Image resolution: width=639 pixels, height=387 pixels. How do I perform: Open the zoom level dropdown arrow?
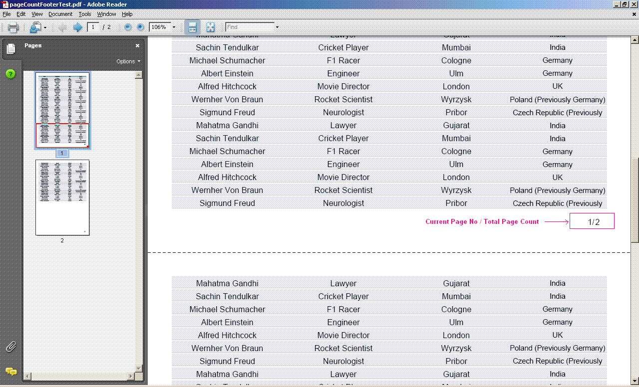(x=174, y=27)
